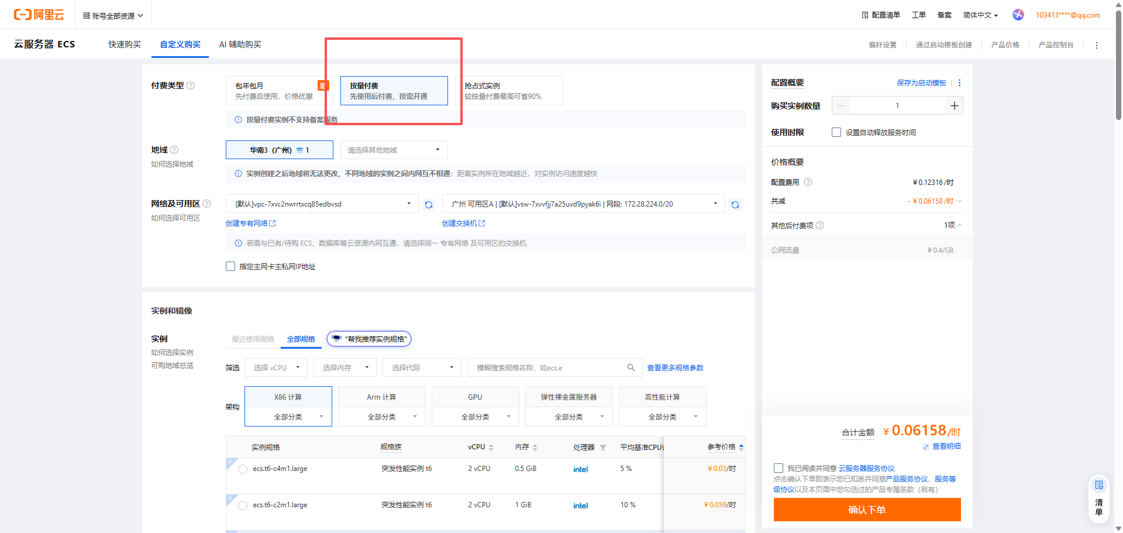
Task: Open 选择代际 filter dropdown
Action: point(422,367)
